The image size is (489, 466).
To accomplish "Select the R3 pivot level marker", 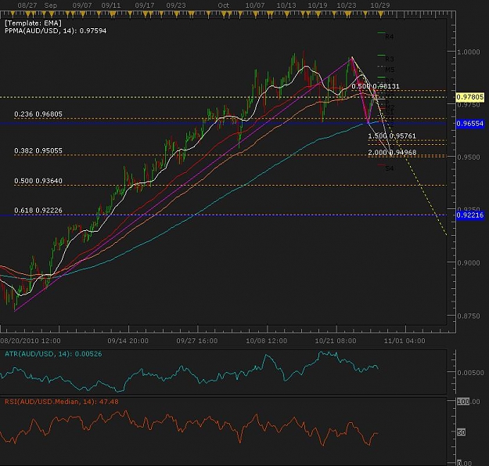I will click(x=389, y=59).
